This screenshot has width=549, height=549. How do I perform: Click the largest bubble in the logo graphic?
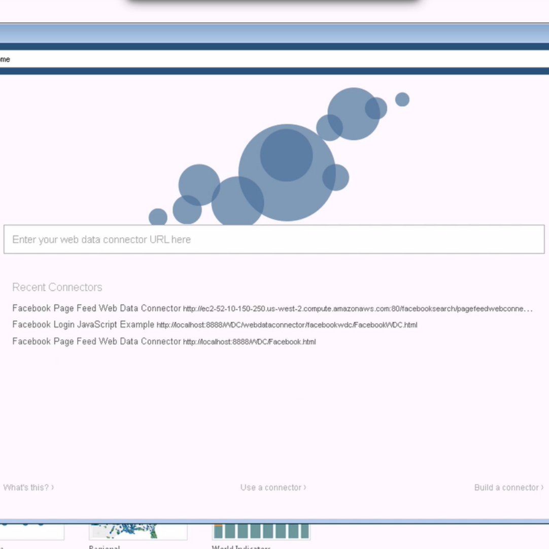click(x=287, y=173)
